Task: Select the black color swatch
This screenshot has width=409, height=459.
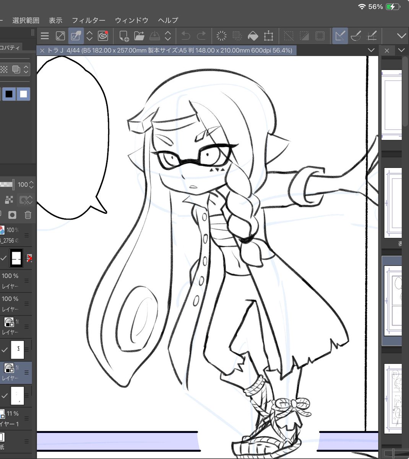Action: tap(9, 94)
